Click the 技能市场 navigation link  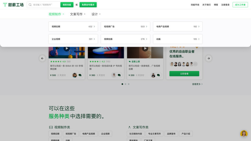click(x=195, y=5)
